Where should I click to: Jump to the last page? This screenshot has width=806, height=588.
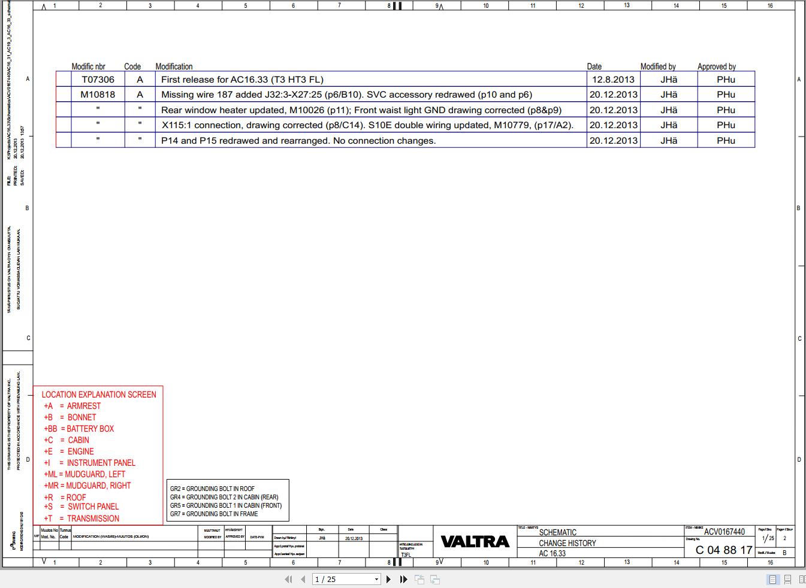[403, 579]
